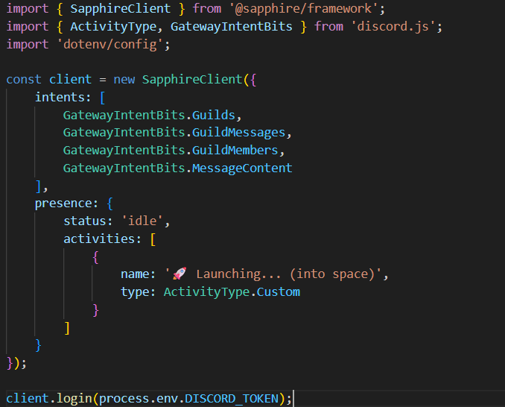This screenshot has width=505, height=407.
Task: Click the 'Launching... (into space)' text
Action: pos(285,274)
